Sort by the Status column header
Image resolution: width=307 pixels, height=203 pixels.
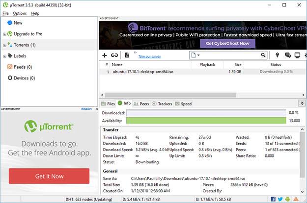point(275,64)
